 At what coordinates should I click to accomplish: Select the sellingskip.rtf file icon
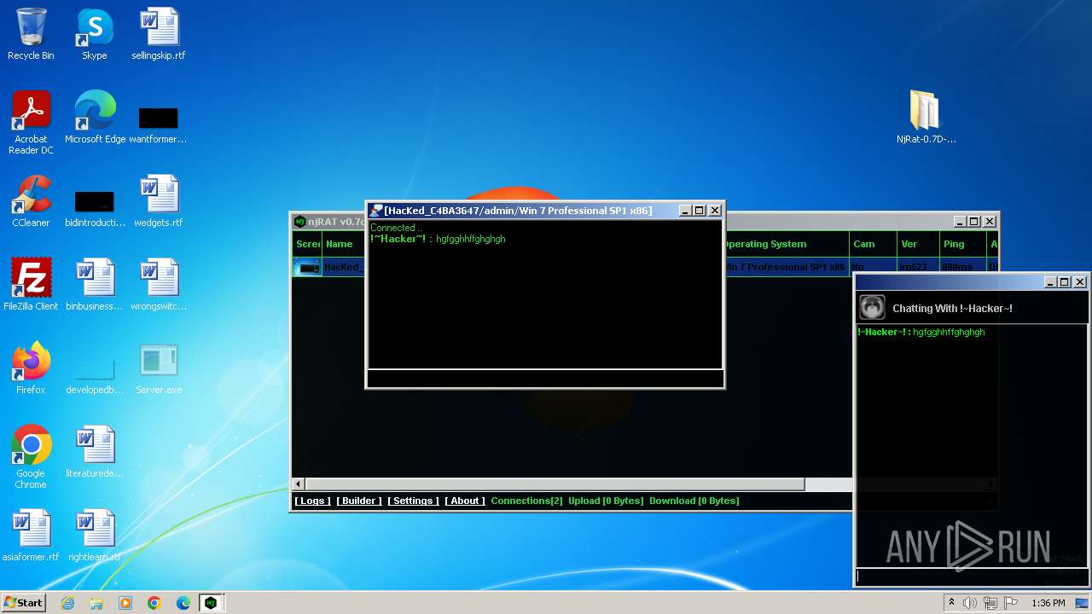click(159, 34)
